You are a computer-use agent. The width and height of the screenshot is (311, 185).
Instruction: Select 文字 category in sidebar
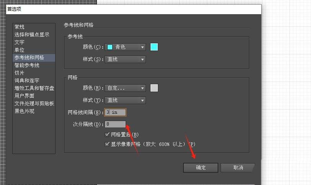20,42
